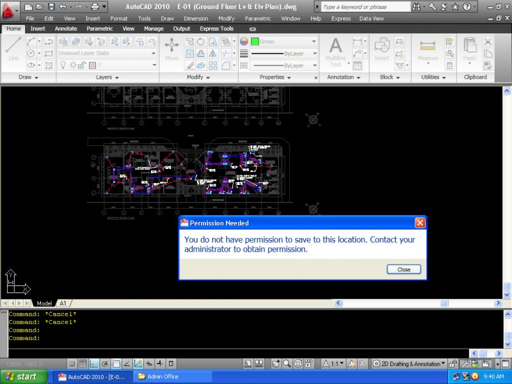512x384 pixels.
Task: Click the Cut scissors icon
Action: [x=488, y=42]
